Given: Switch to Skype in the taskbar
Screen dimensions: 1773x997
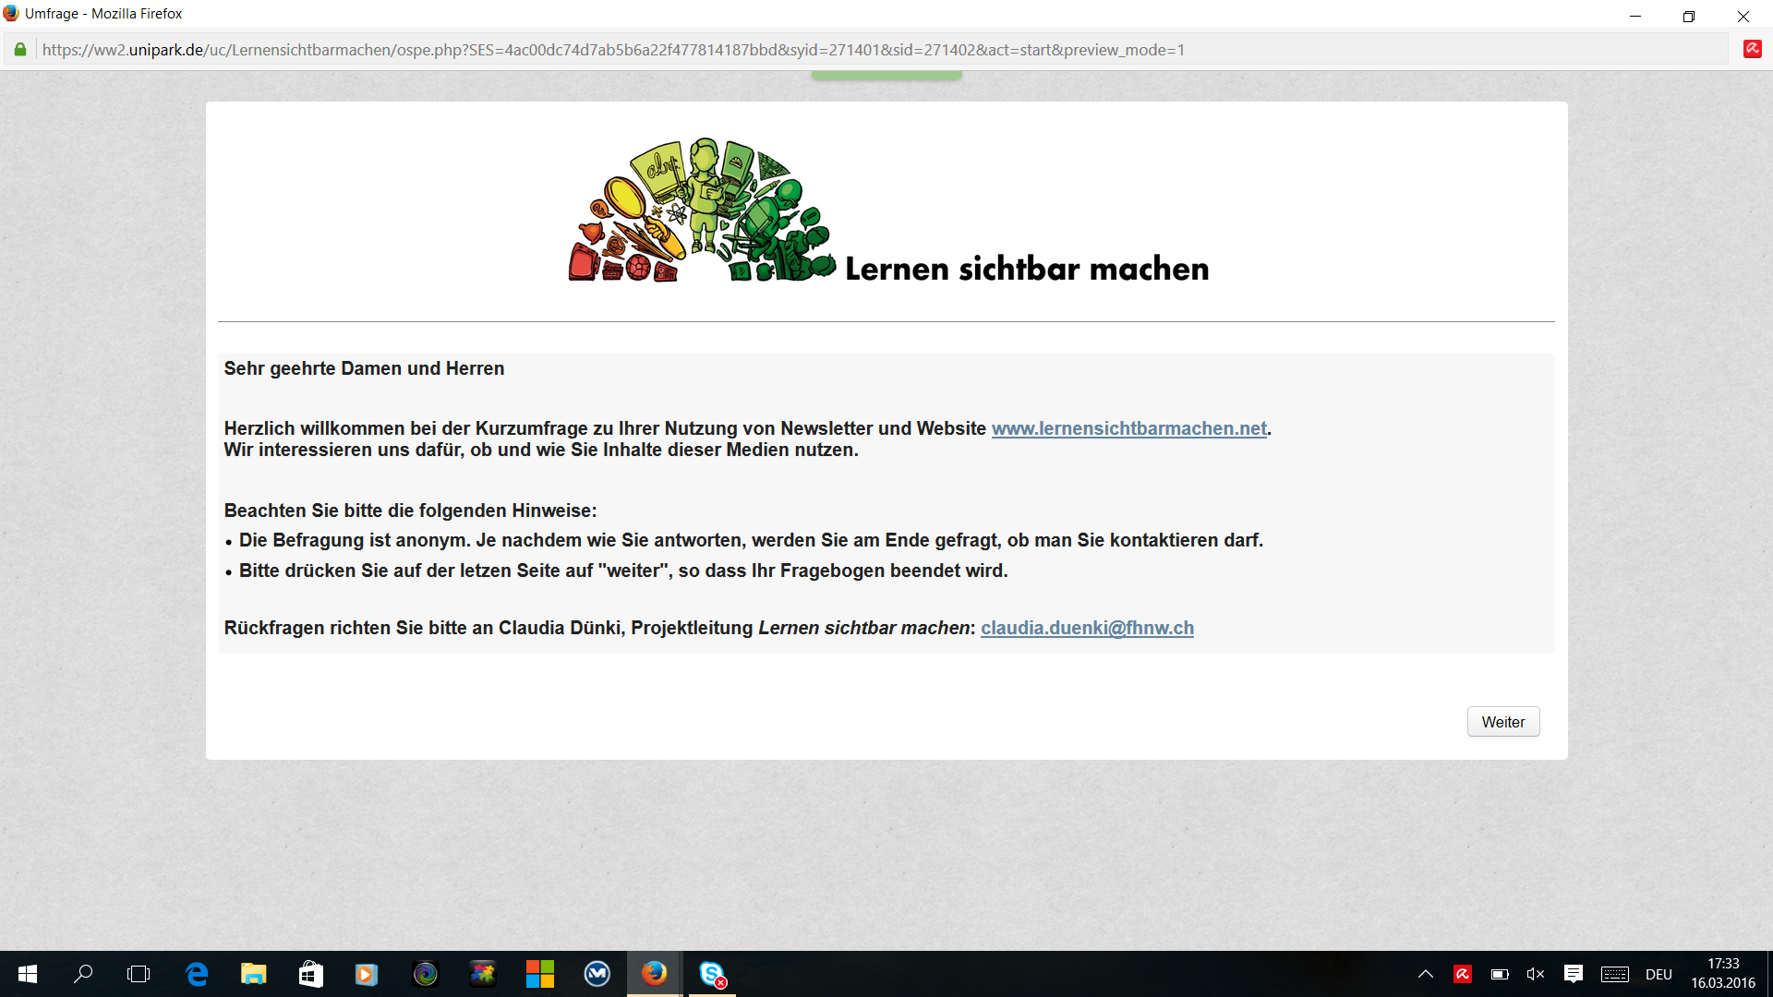Looking at the screenshot, I should (712, 974).
